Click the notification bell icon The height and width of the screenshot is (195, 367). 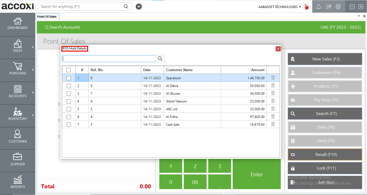point(319,6)
